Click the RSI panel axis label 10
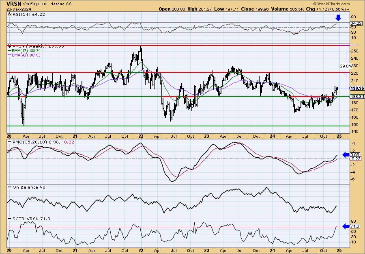The image size is (365, 254). pos(353,37)
